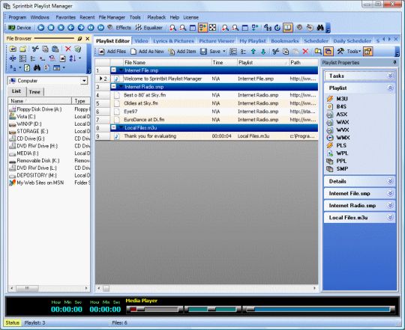Collapse the Internet File.smp group row

113,70
